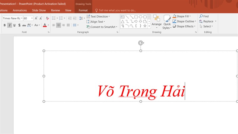Select the elbow arrow connector shape
Screen dimensions: 238x134
click(131, 21)
